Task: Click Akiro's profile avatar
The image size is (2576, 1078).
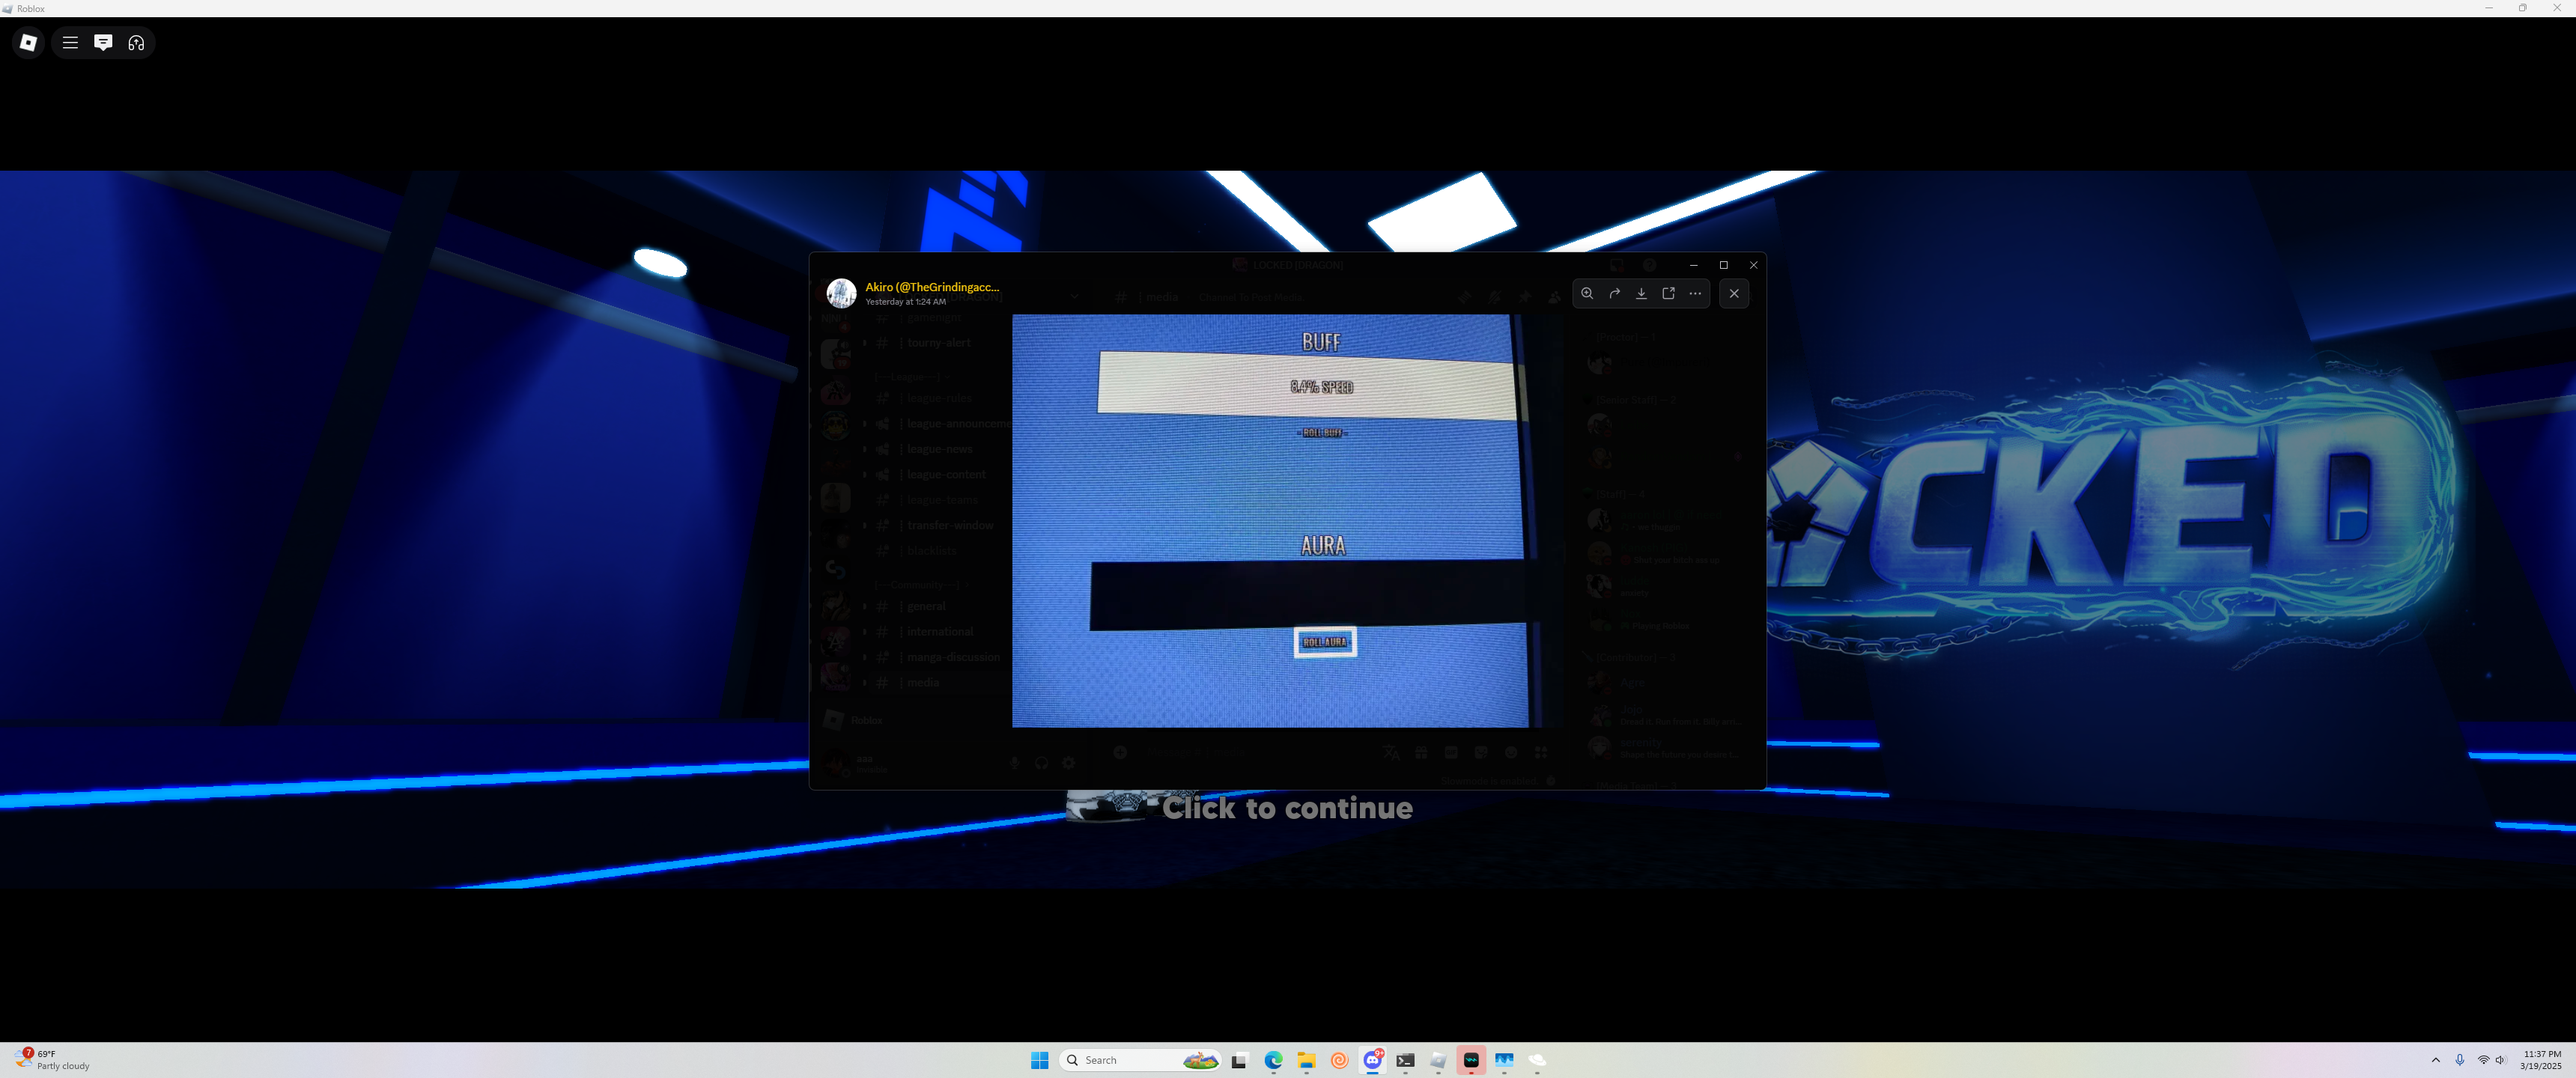Action: pyautogui.click(x=841, y=293)
